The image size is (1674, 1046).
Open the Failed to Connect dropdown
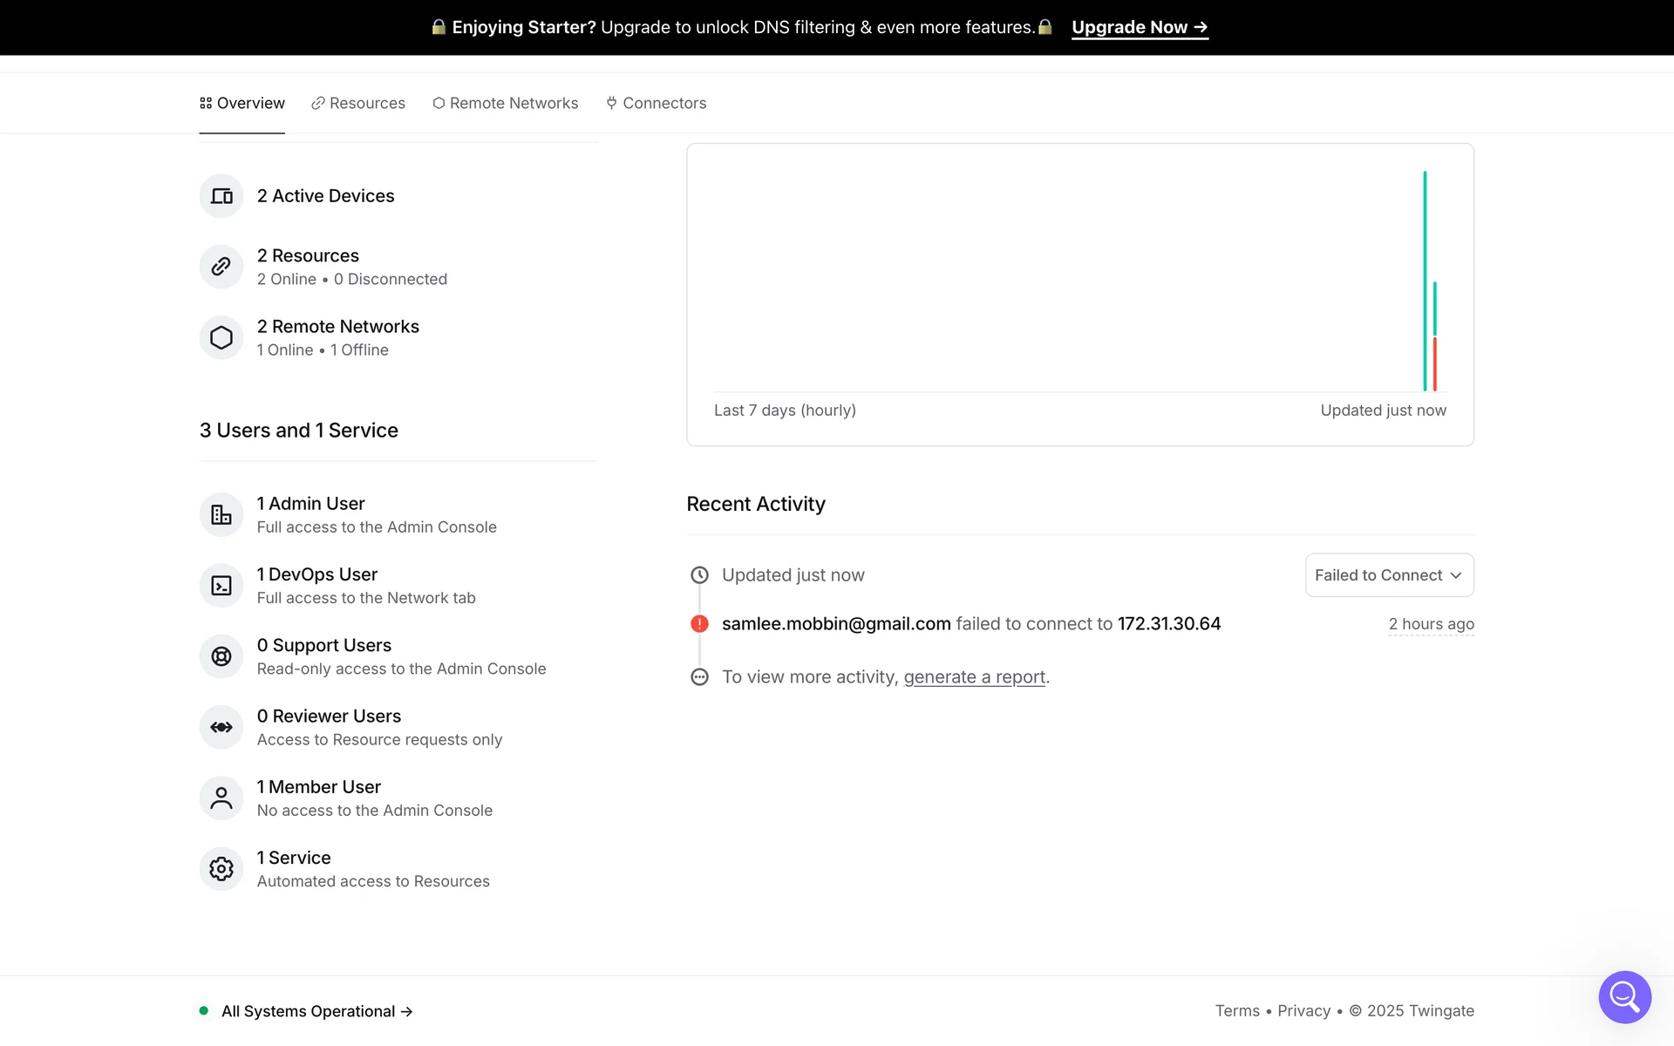pyautogui.click(x=1389, y=575)
